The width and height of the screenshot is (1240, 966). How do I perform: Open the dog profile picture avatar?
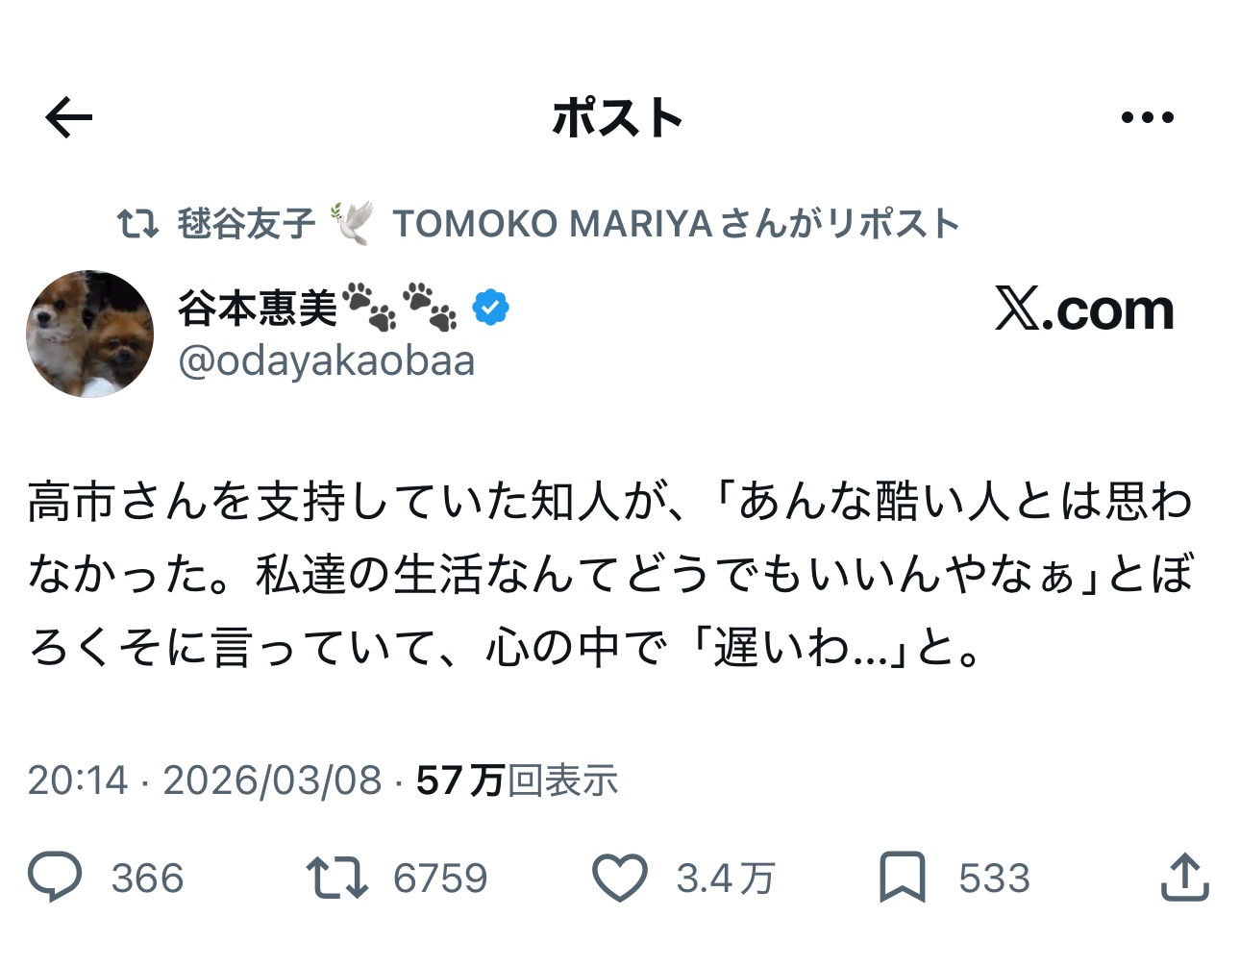[89, 334]
